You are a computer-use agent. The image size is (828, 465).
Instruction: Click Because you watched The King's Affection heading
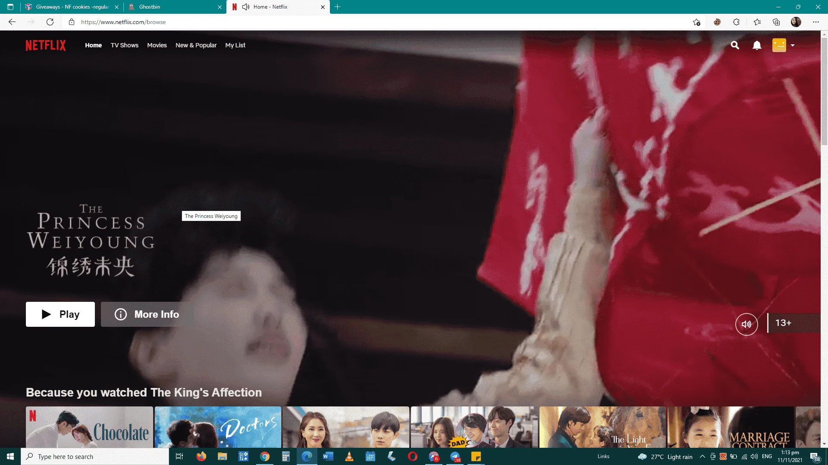tap(144, 393)
